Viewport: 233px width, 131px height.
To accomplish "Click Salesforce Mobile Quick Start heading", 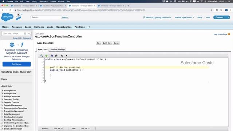I will 16,72.
